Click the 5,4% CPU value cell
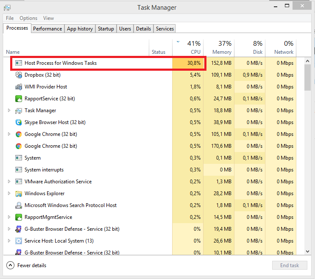 (x=188, y=75)
